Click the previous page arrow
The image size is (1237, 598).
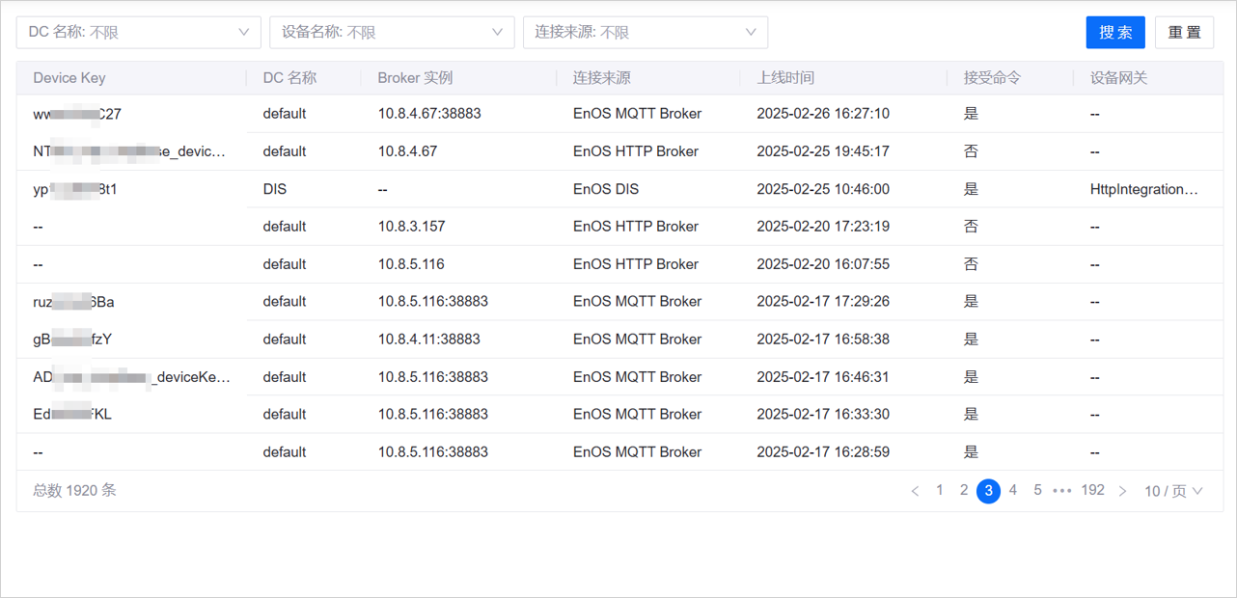[915, 490]
